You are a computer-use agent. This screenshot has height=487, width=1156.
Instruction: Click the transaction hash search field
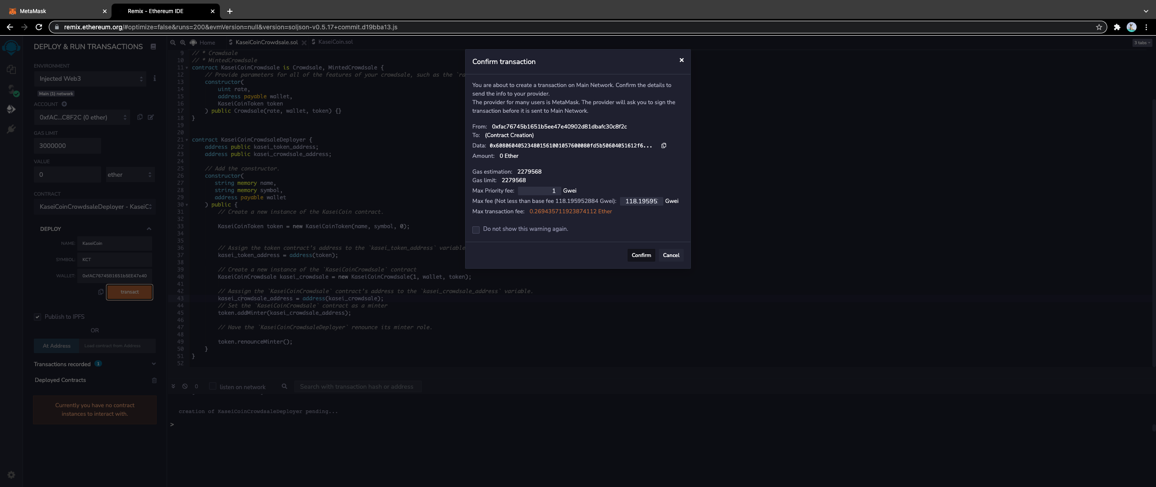point(358,386)
